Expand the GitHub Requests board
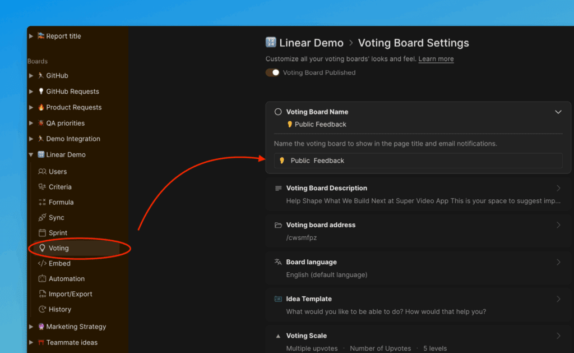Image resolution: width=574 pixels, height=353 pixels. (31, 91)
